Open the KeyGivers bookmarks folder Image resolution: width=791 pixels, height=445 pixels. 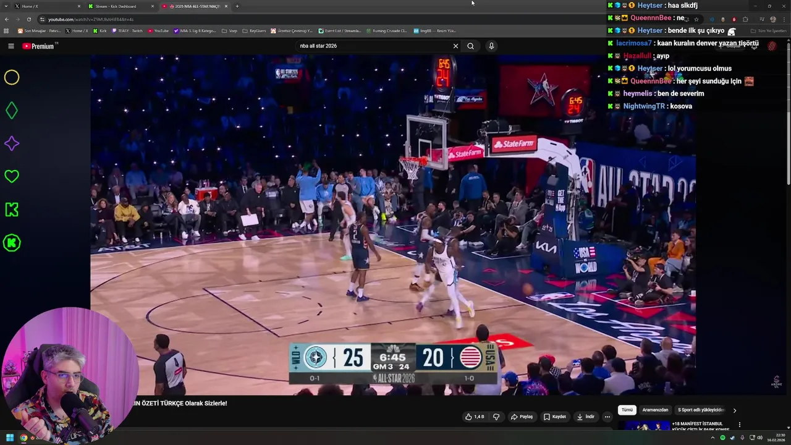click(254, 30)
